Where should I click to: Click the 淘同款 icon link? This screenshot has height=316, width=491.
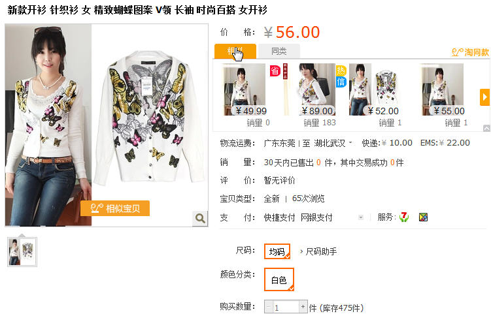(x=470, y=52)
